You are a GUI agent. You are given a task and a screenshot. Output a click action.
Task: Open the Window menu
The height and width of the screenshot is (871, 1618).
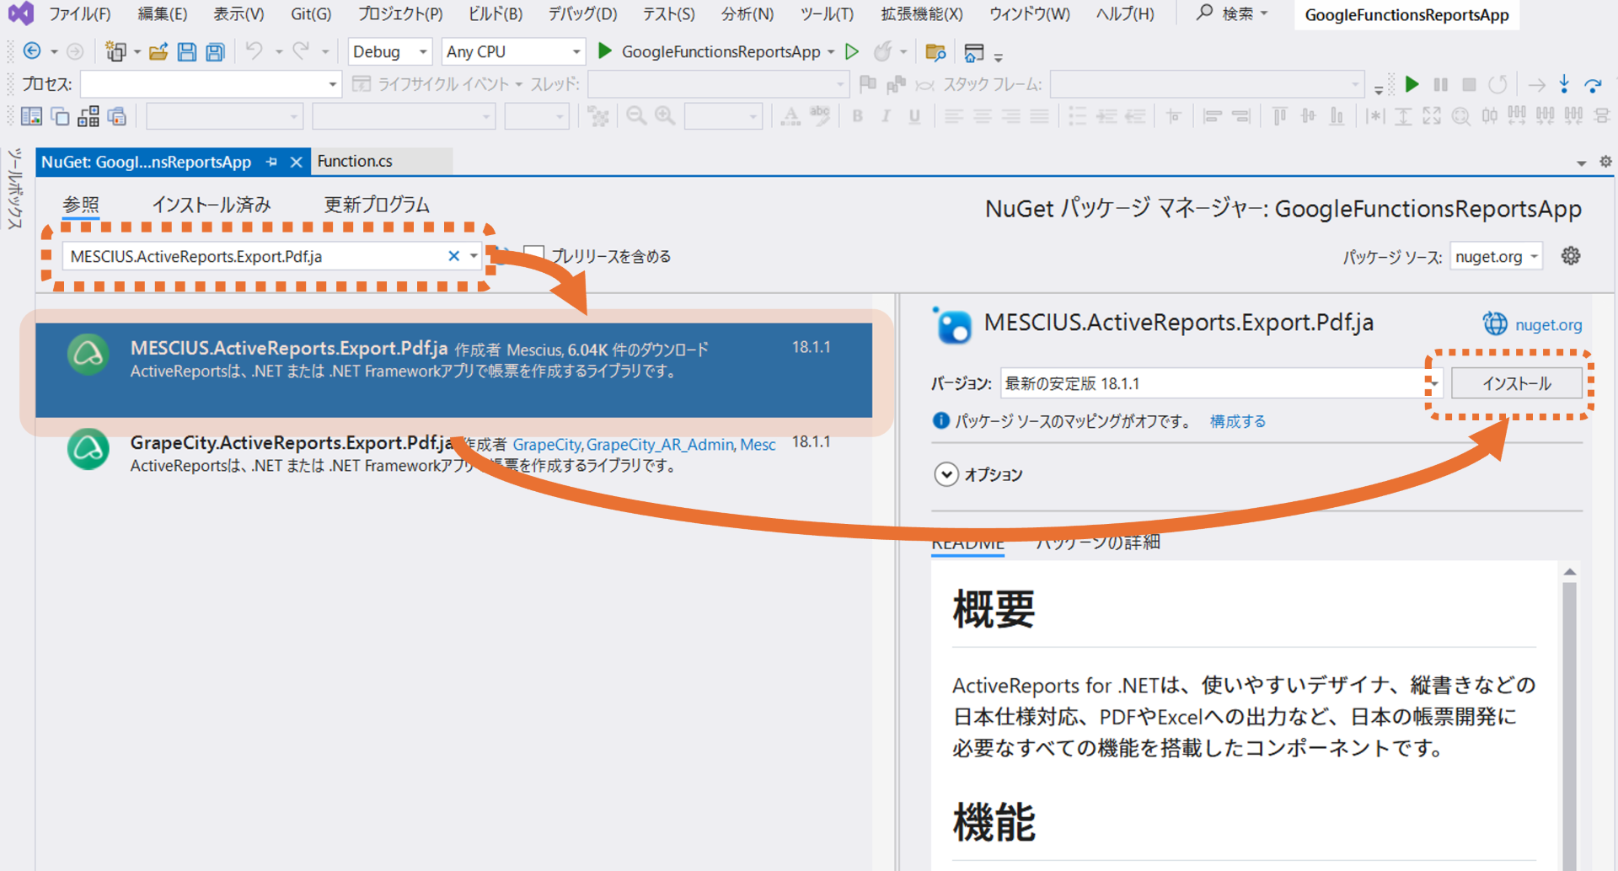(x=1029, y=13)
